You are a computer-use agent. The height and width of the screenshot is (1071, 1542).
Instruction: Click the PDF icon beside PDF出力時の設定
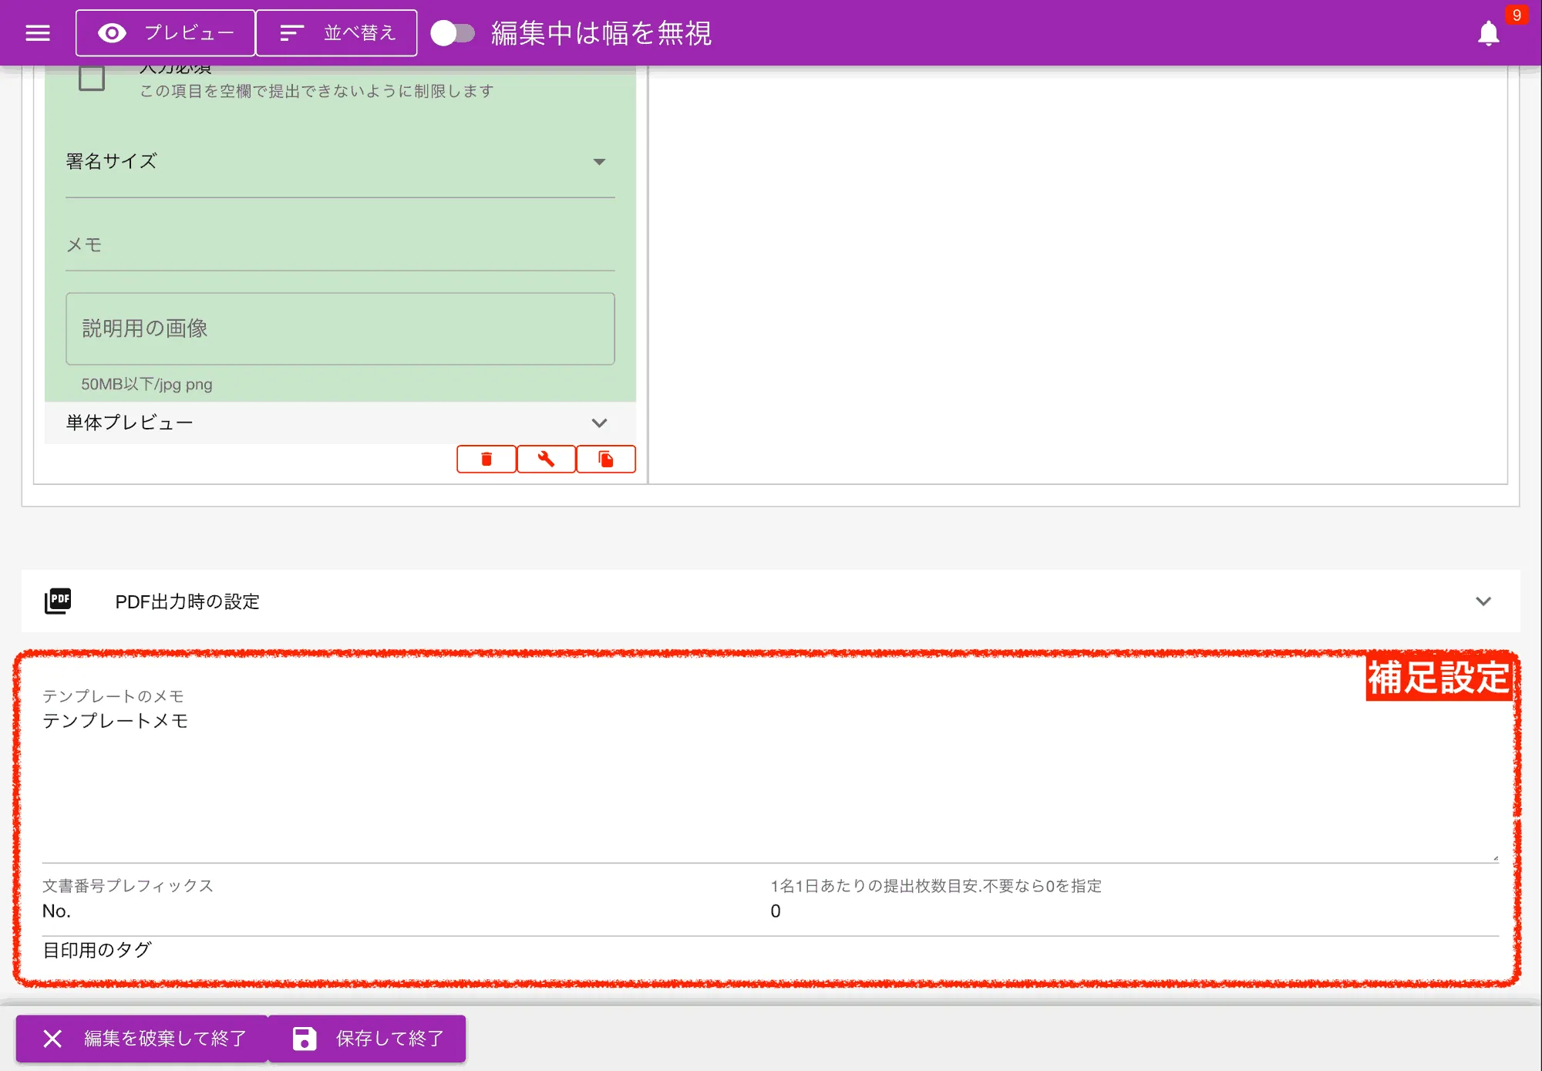(x=58, y=601)
